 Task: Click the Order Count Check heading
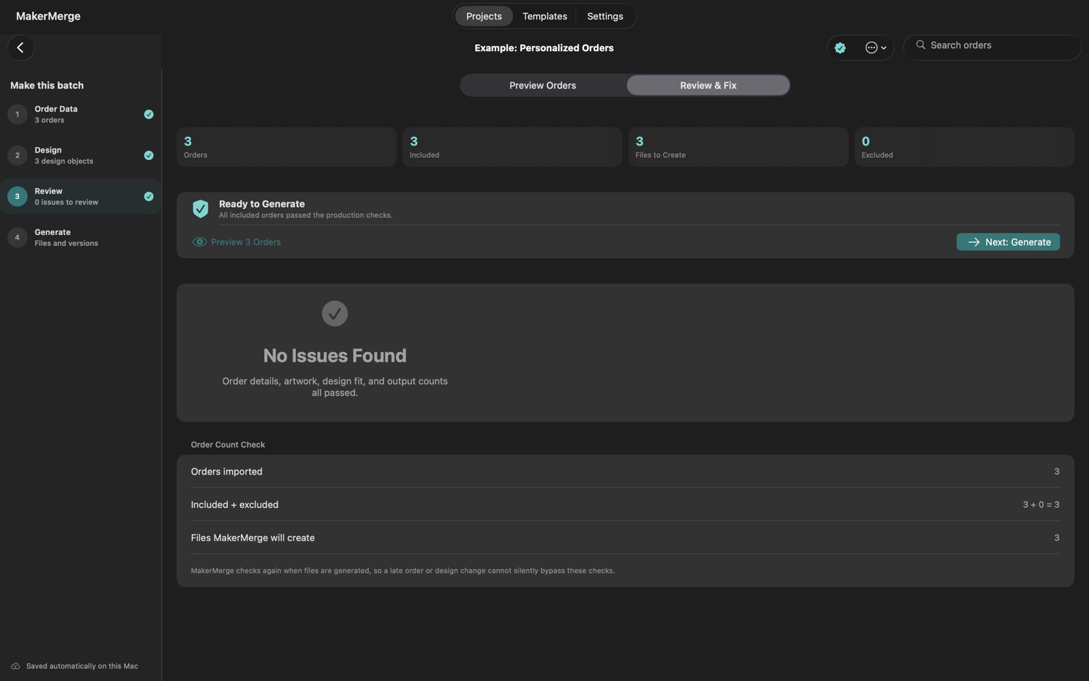pos(228,445)
